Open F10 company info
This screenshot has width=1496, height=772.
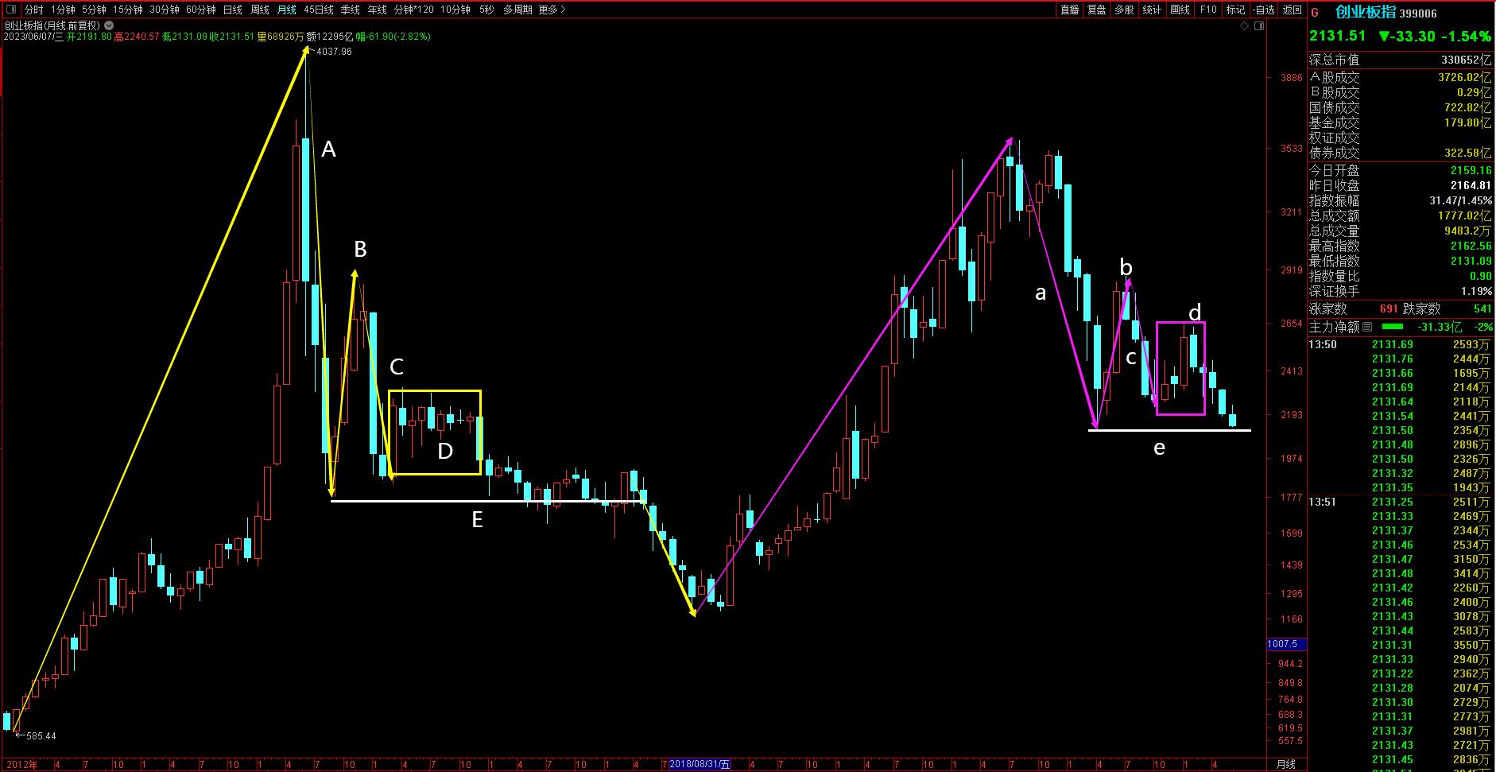pyautogui.click(x=1208, y=10)
